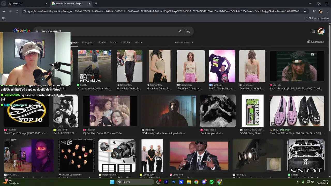Open the Ultimate ESK8 Metal Album thumbnail
The height and width of the screenshot is (186, 331).
(94, 66)
